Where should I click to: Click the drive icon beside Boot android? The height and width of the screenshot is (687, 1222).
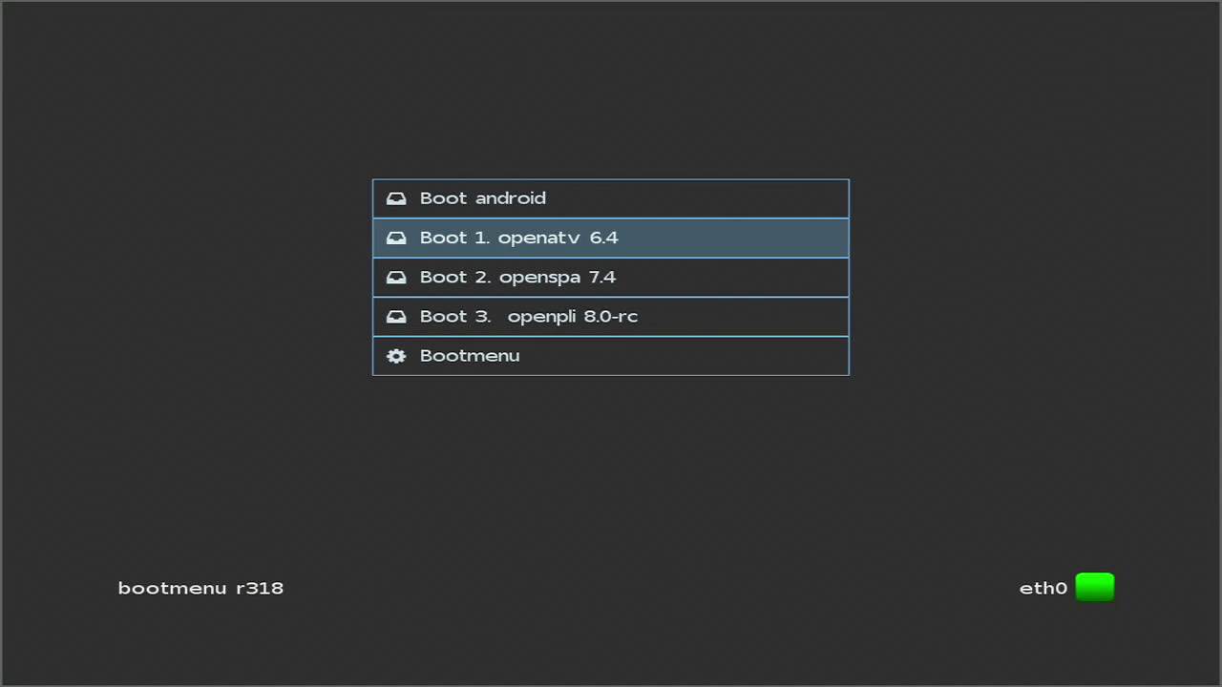pyautogui.click(x=395, y=198)
